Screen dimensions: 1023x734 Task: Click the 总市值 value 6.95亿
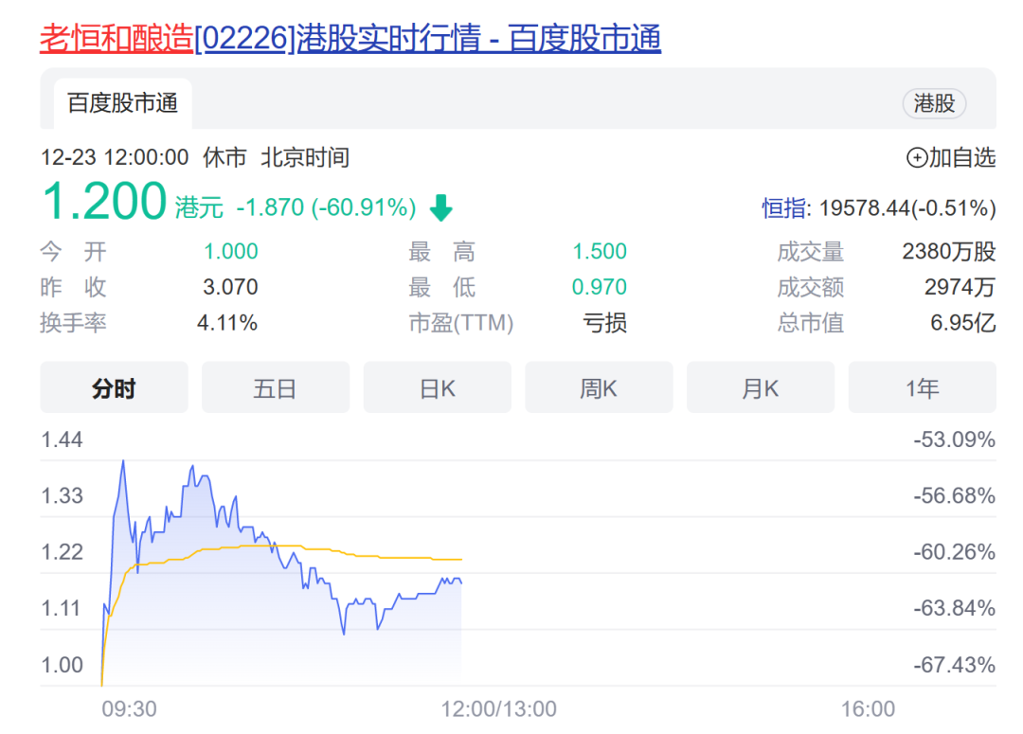tap(963, 322)
